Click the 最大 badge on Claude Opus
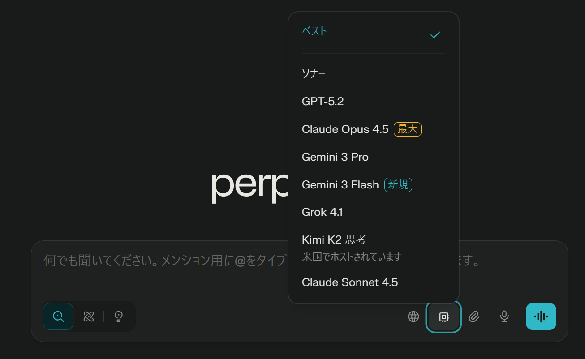Screen dimensions: 585x359 407,129
